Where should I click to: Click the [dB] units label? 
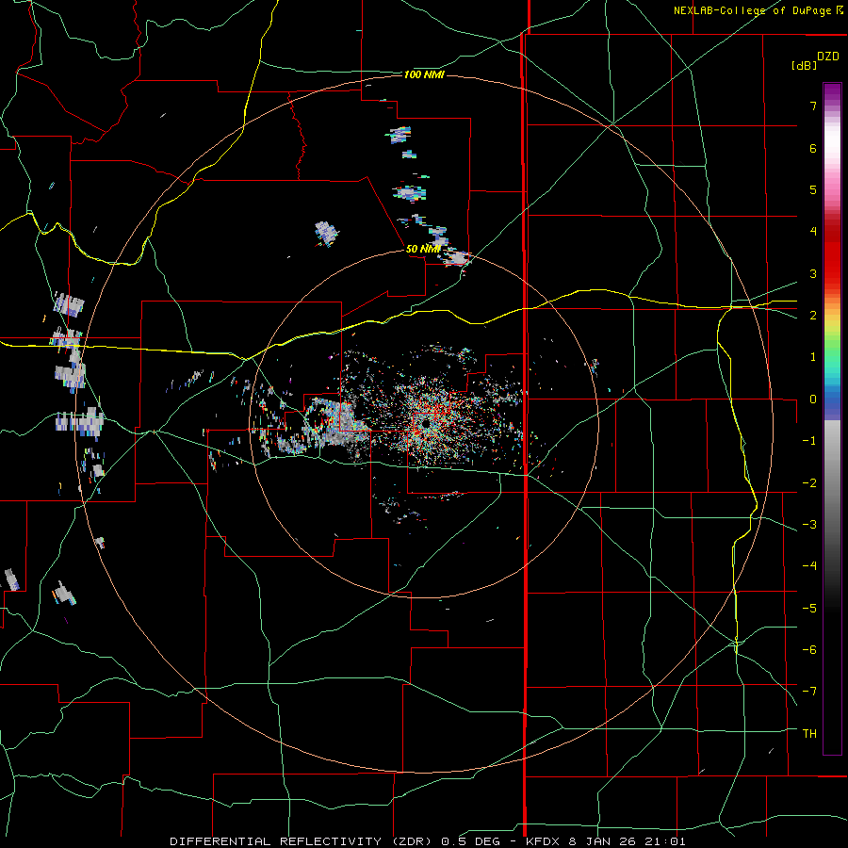click(804, 65)
